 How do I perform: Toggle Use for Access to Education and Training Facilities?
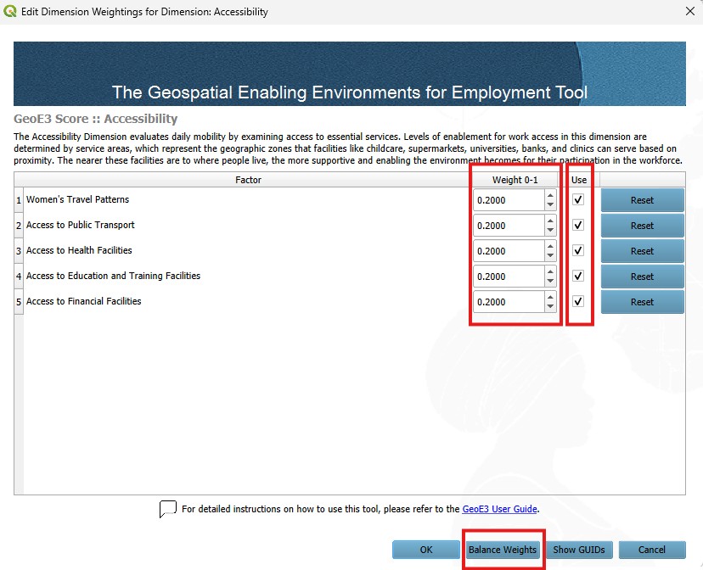(x=578, y=276)
